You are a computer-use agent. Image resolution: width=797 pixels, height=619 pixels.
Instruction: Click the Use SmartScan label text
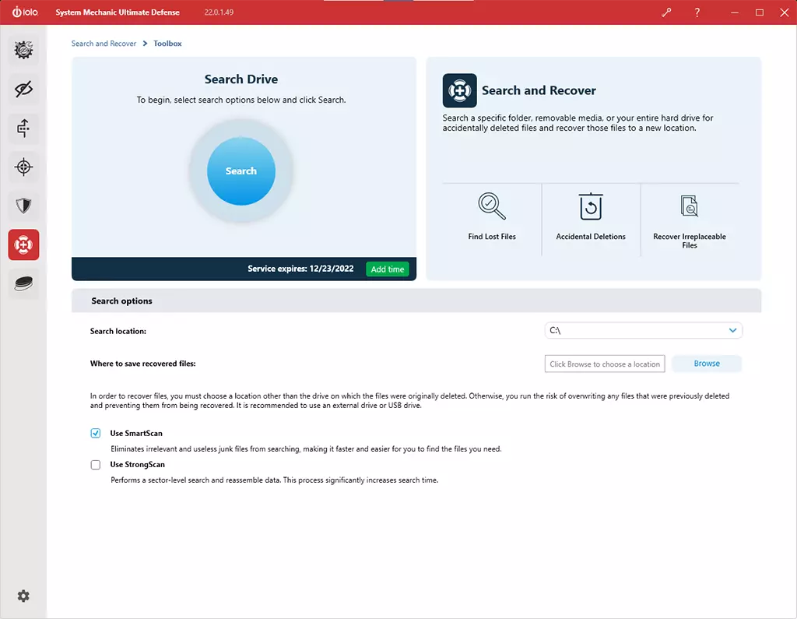point(136,434)
